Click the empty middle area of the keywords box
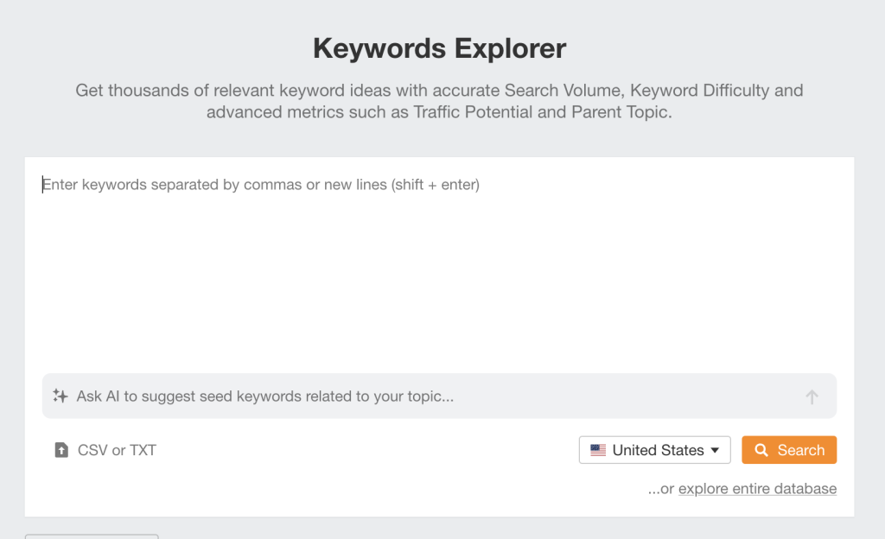Viewport: 885px width, 539px height. [x=439, y=276]
